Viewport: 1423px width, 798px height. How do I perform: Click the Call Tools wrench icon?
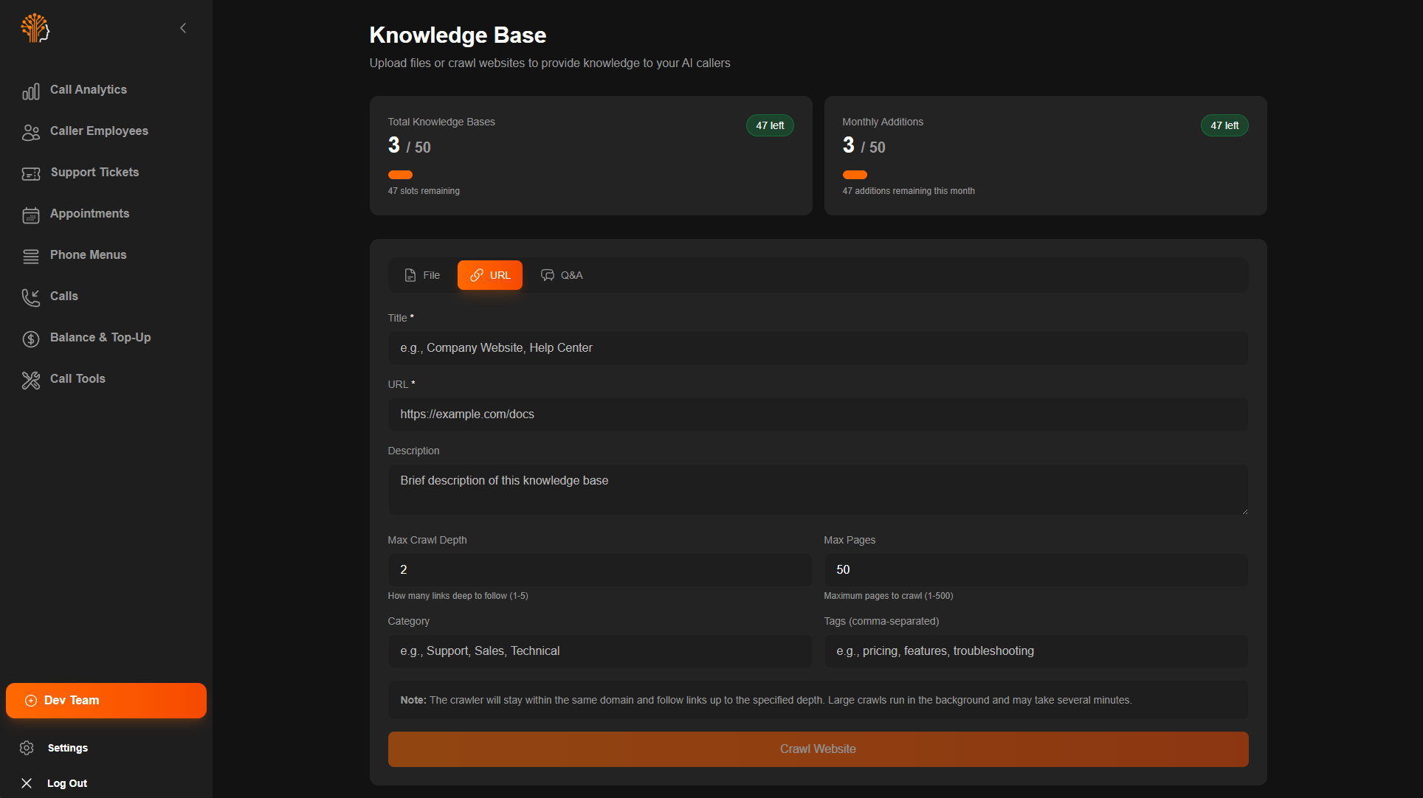(30, 380)
